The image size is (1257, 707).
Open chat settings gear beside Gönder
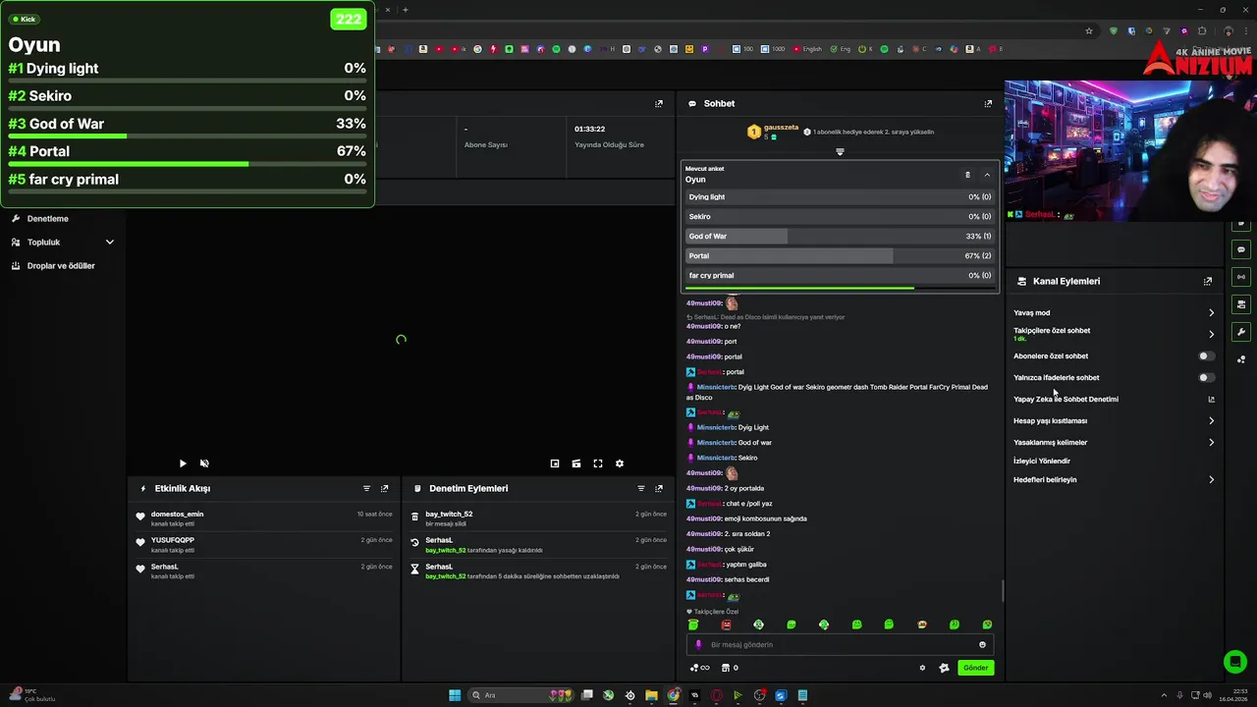point(922,668)
